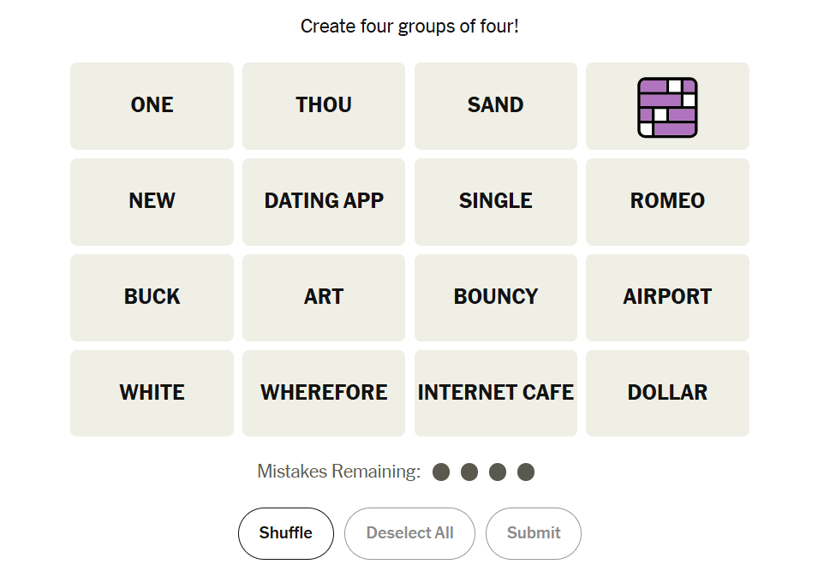Click the Submit button
This screenshot has width=818, height=582.
533,533
